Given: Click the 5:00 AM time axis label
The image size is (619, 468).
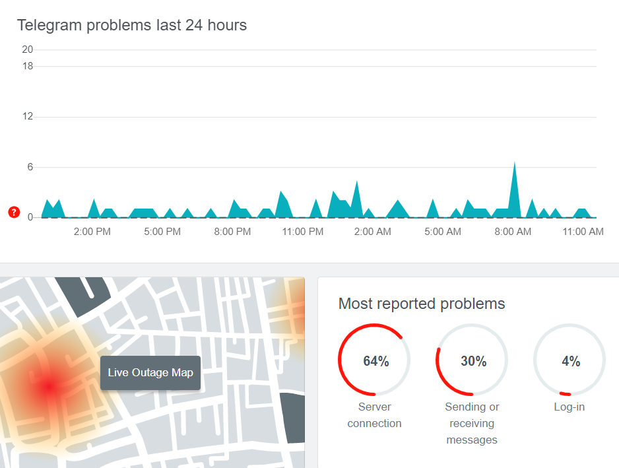Looking at the screenshot, I should point(443,232).
